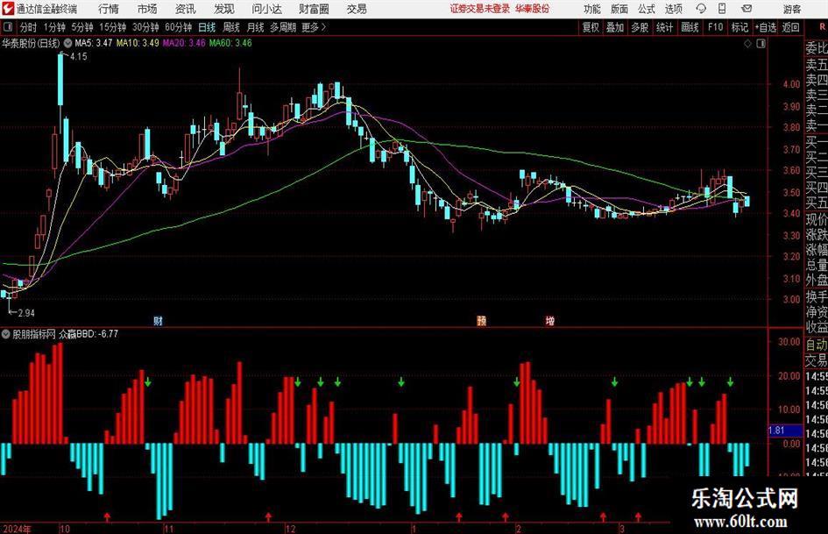This screenshot has height=534, width=828.
Task: Click the MA10: 3.49 value label
Action: pyautogui.click(x=138, y=43)
